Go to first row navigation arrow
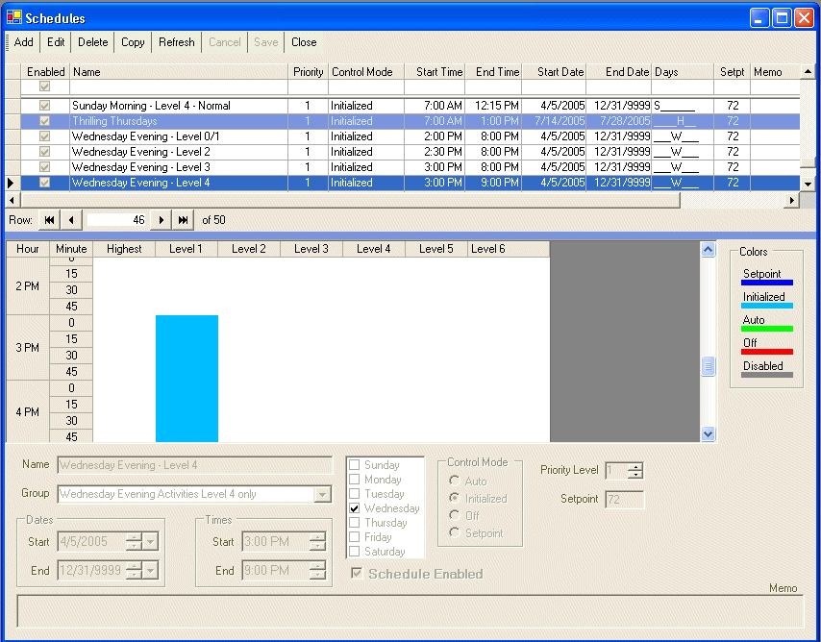 (49, 220)
